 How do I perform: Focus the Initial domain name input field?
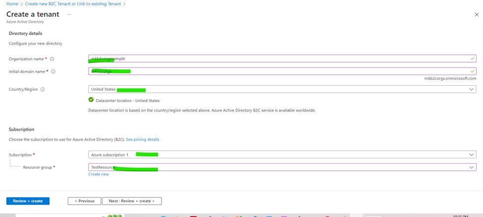coord(282,71)
